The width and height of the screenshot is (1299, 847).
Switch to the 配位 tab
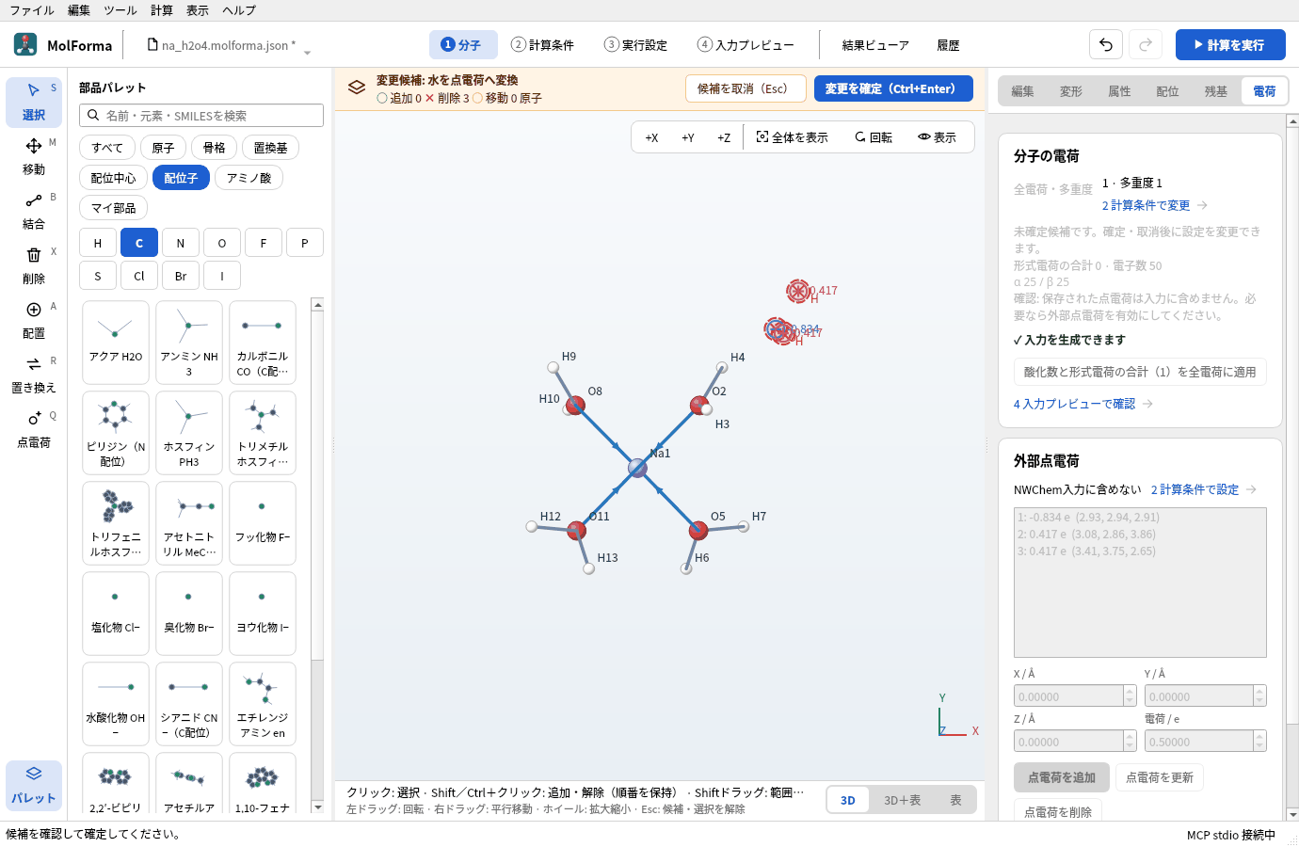[x=1167, y=91]
